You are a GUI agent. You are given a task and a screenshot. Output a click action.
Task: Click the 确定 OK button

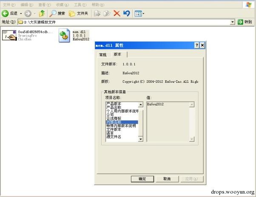pyautogui.click(x=142, y=179)
